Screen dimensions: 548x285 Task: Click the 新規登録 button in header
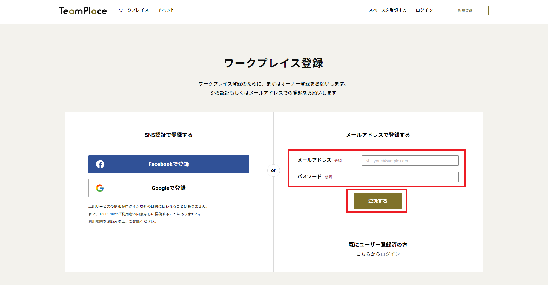(x=465, y=10)
